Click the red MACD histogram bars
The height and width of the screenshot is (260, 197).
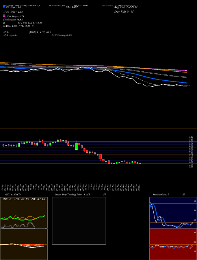click(x=33, y=245)
